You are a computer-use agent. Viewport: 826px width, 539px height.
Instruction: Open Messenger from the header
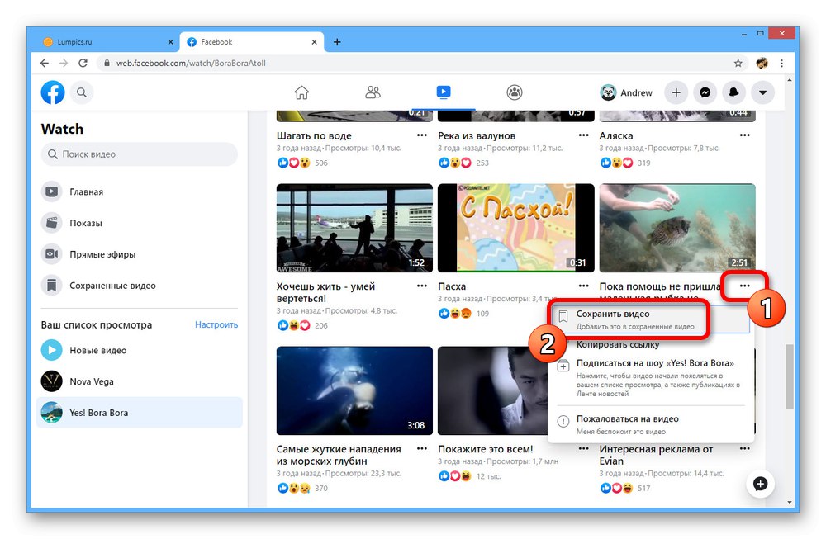[x=705, y=92]
